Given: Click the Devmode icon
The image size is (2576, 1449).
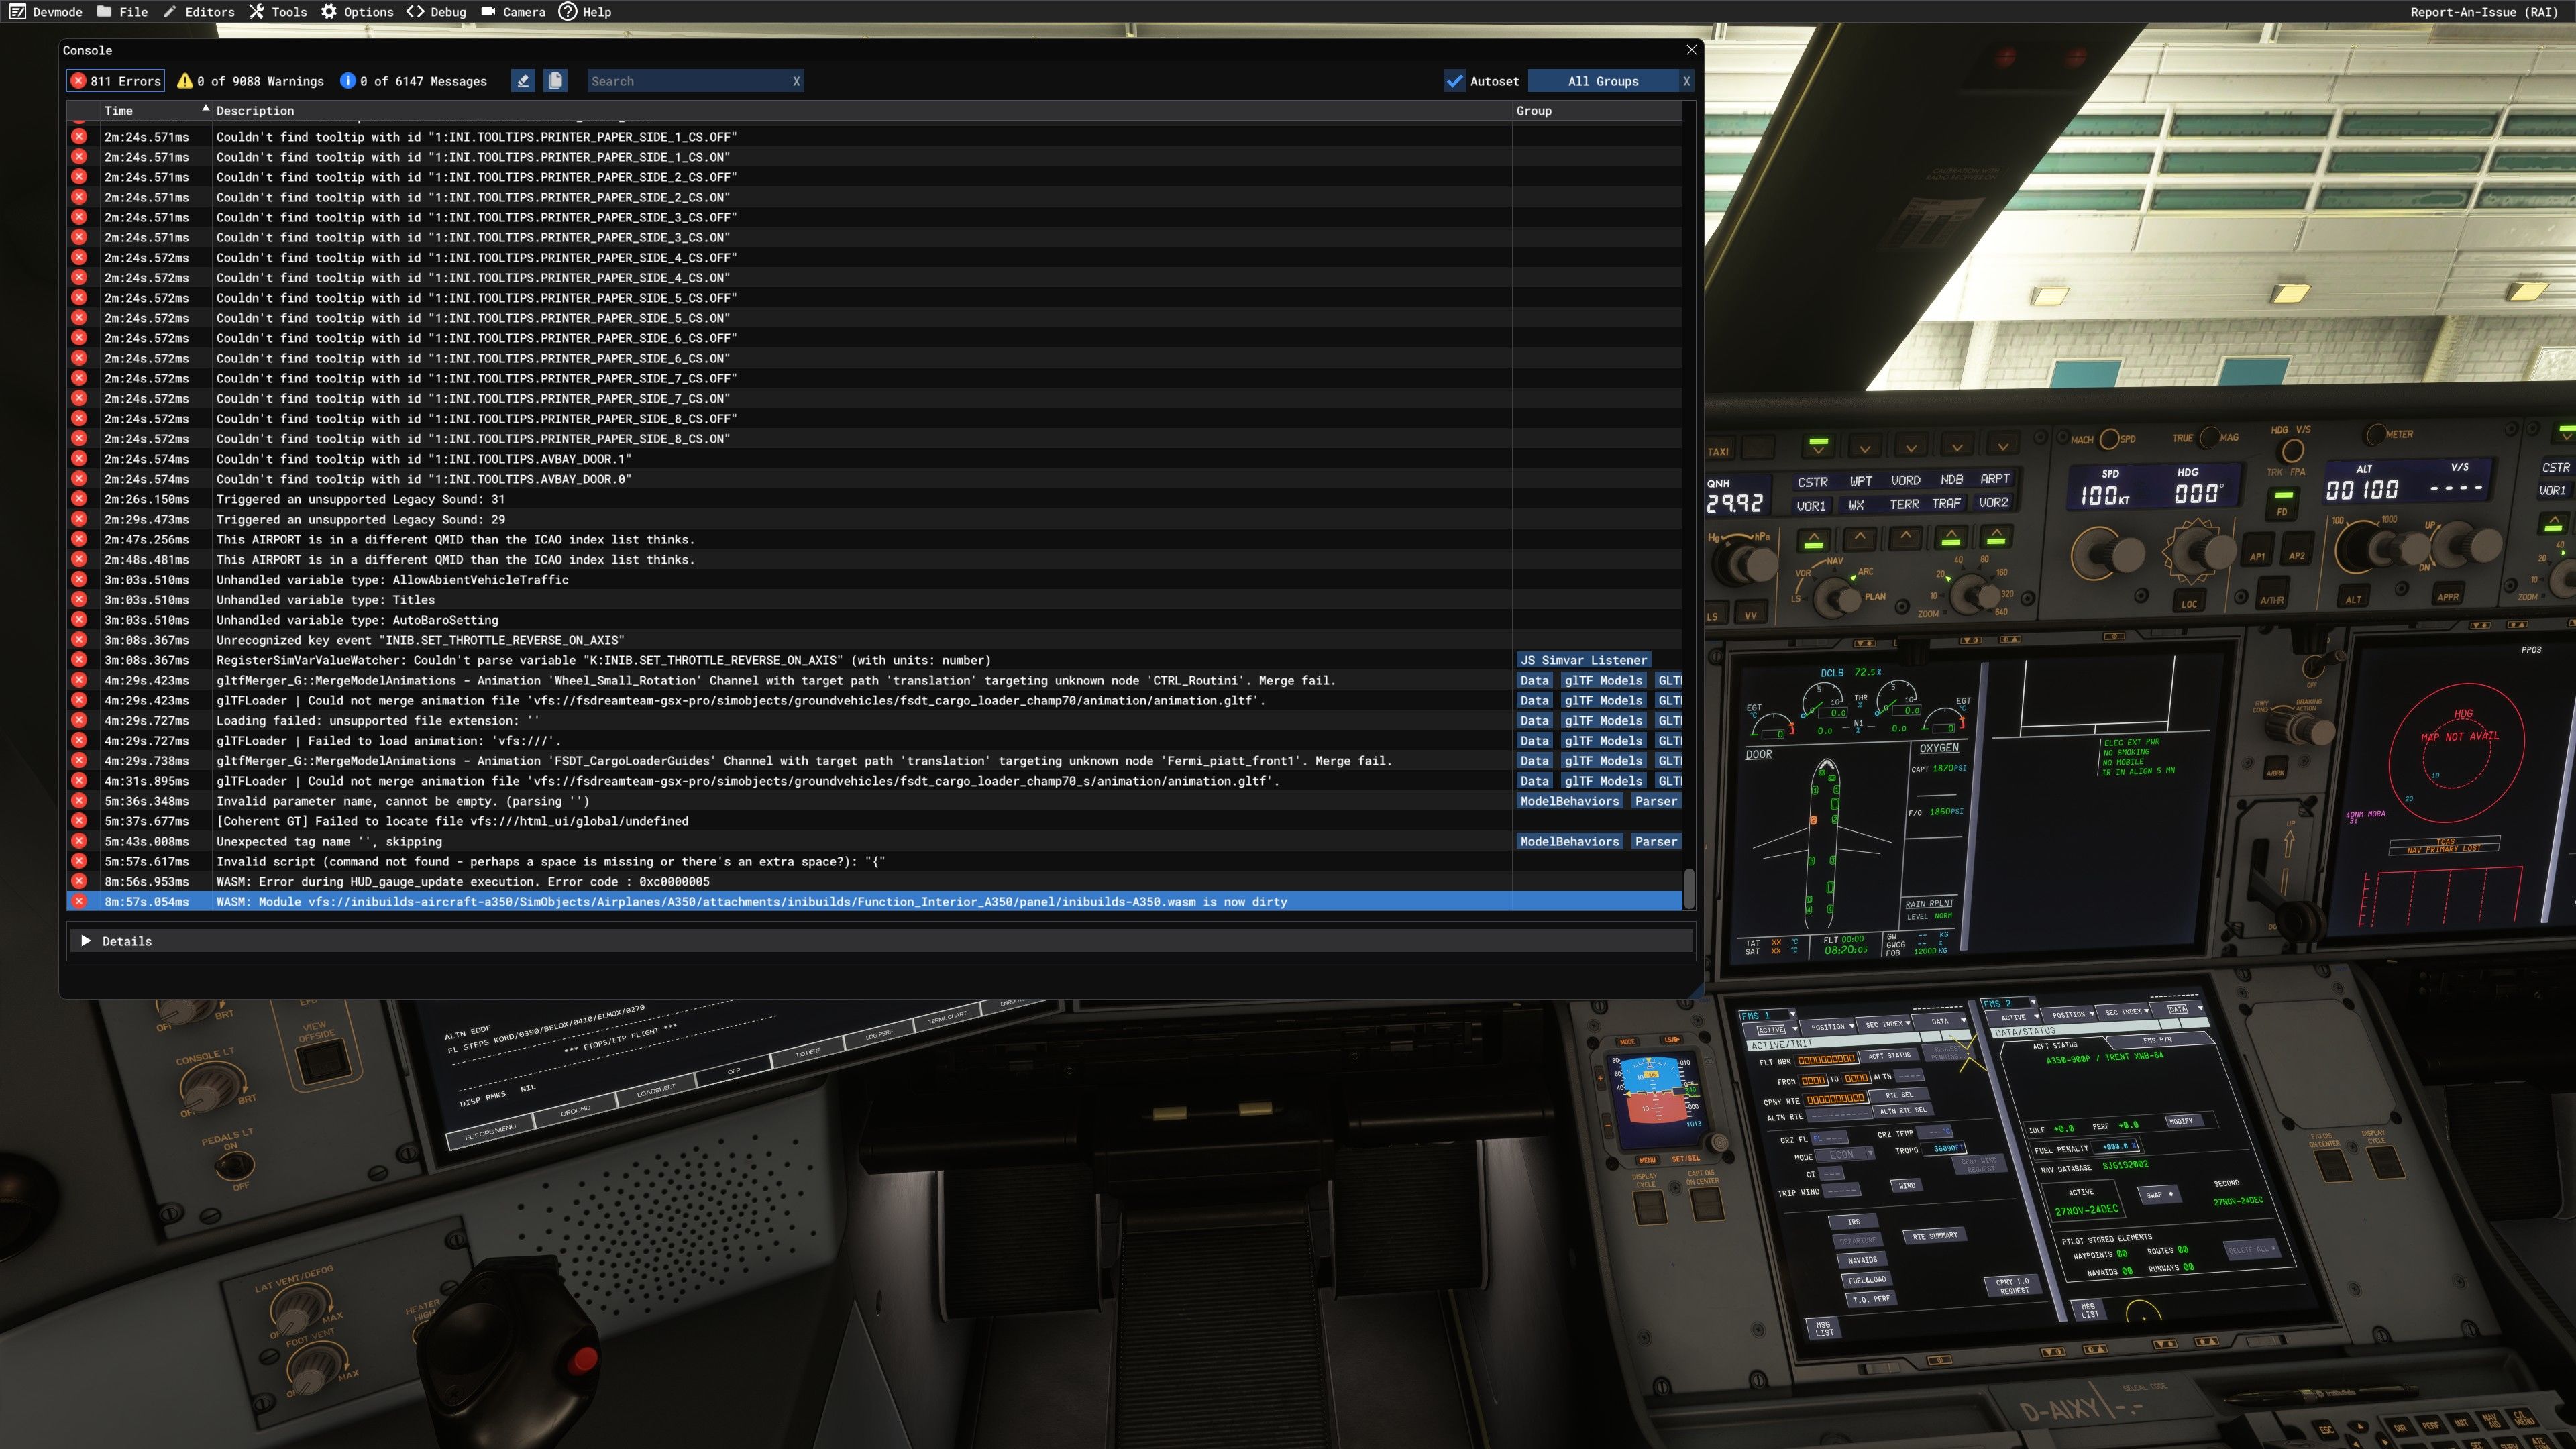Looking at the screenshot, I should pyautogui.click(x=17, y=12).
